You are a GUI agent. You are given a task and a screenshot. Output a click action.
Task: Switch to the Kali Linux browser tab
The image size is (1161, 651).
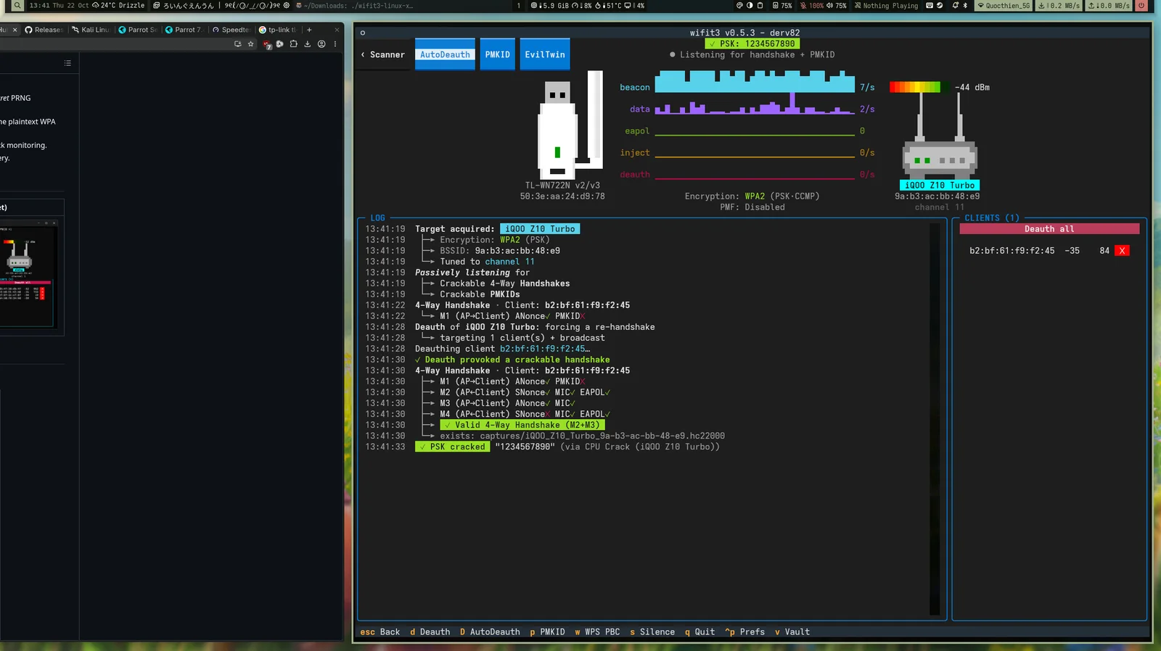(x=91, y=30)
